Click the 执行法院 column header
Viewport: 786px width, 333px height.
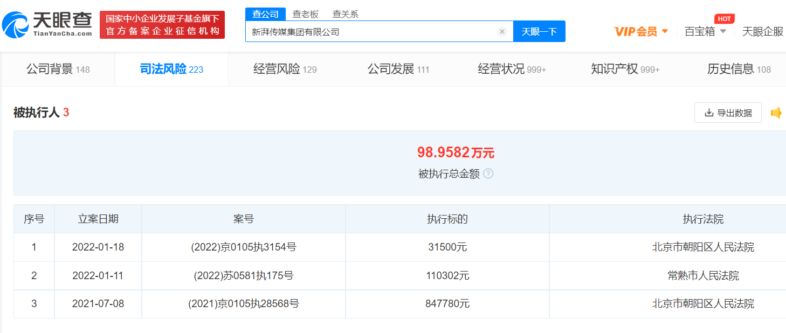click(703, 219)
